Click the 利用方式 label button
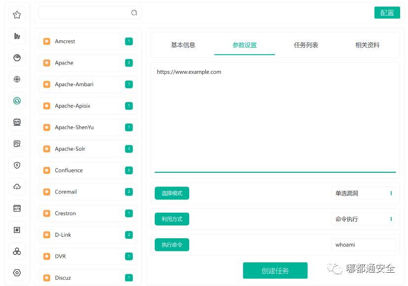Image resolution: width=408 pixels, height=286 pixels. 172,219
